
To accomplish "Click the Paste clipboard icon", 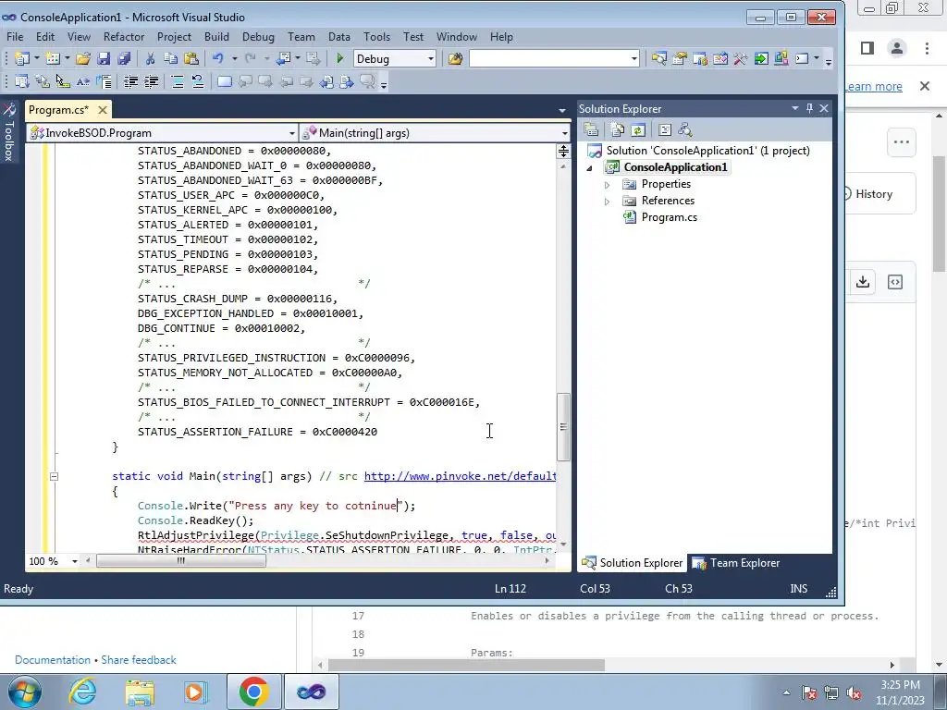I will (x=191, y=58).
